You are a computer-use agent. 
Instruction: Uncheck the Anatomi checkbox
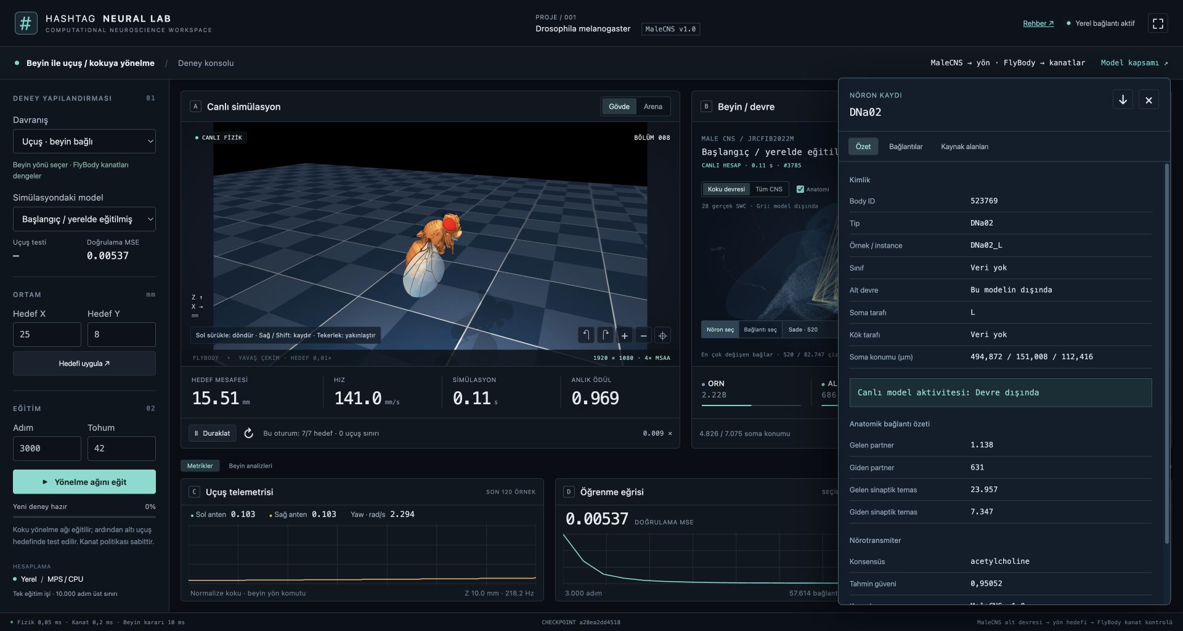[x=800, y=189]
